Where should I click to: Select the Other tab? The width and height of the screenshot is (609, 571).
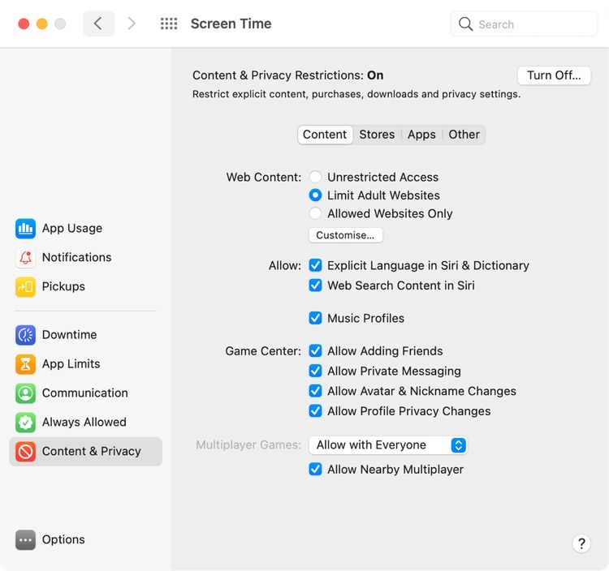coord(464,135)
